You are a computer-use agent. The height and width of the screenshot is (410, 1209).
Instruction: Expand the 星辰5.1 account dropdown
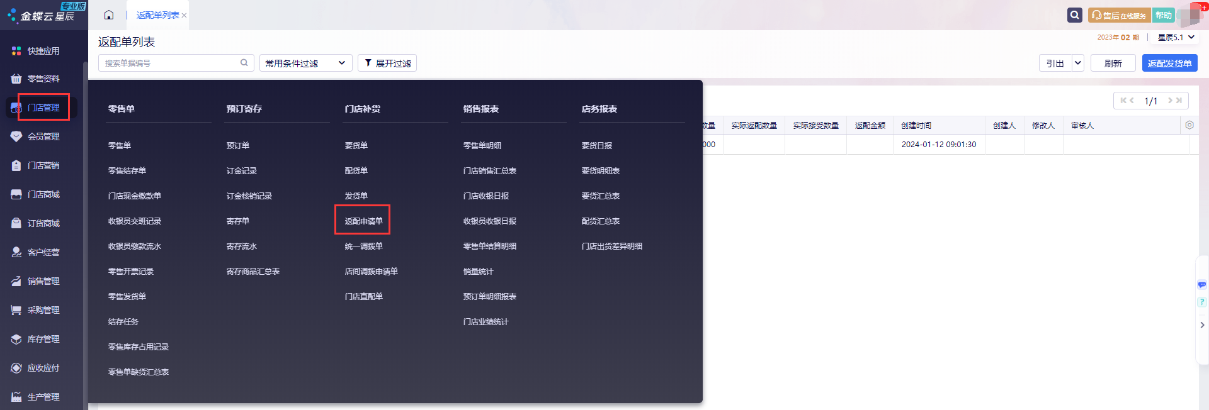pos(1176,38)
